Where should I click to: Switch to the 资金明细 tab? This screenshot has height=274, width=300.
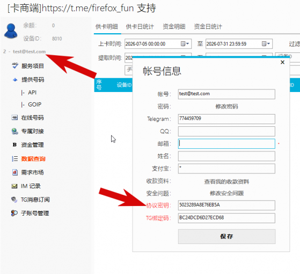coord(174,27)
